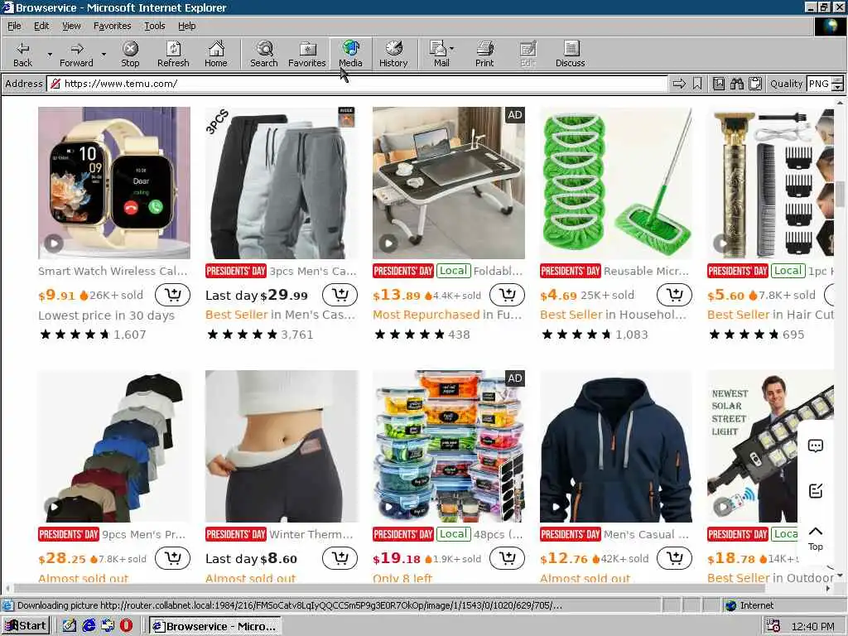Select Browservice taskbar window button

pos(215,626)
